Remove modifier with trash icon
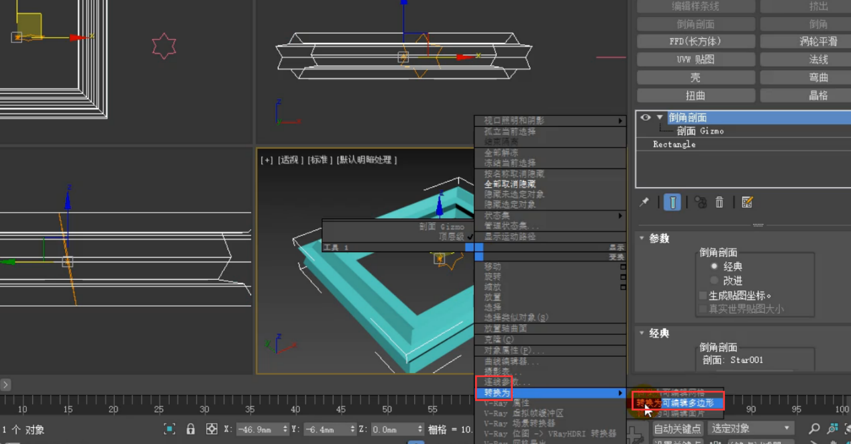The image size is (851, 444). 719,202
